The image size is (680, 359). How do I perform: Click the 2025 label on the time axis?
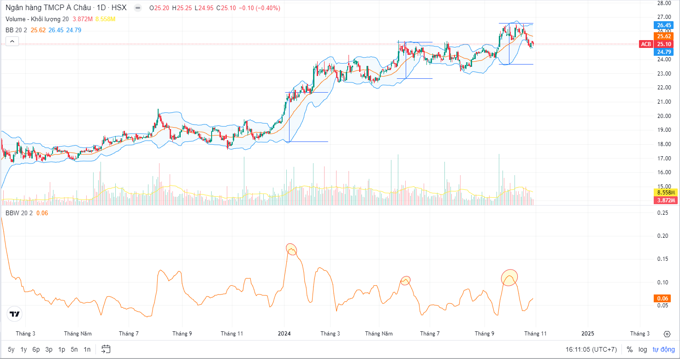tap(588, 334)
